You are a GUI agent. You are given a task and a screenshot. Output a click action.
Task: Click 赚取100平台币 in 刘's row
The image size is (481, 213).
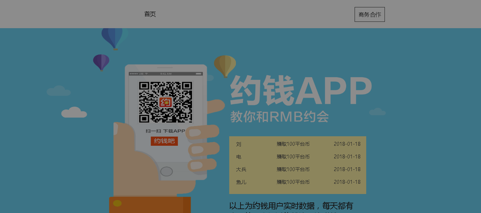(x=293, y=144)
